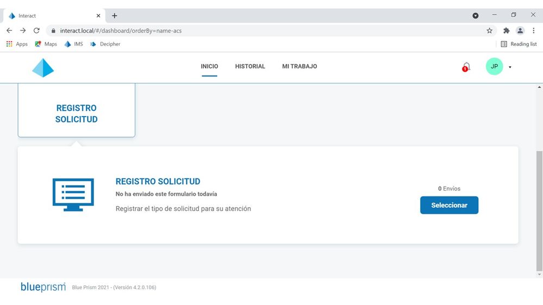Click the '0 Envíos' count text
The width and height of the screenshot is (543, 305).
[x=449, y=188]
